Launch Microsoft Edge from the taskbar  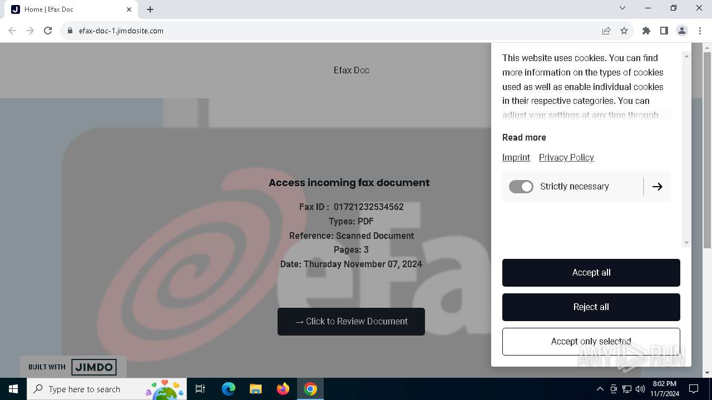point(229,389)
